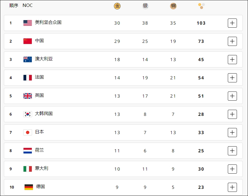Click the Germany flag icon
The image size is (248, 196).
click(x=29, y=187)
